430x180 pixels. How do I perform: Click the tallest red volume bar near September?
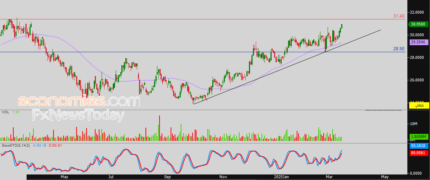[159, 128]
